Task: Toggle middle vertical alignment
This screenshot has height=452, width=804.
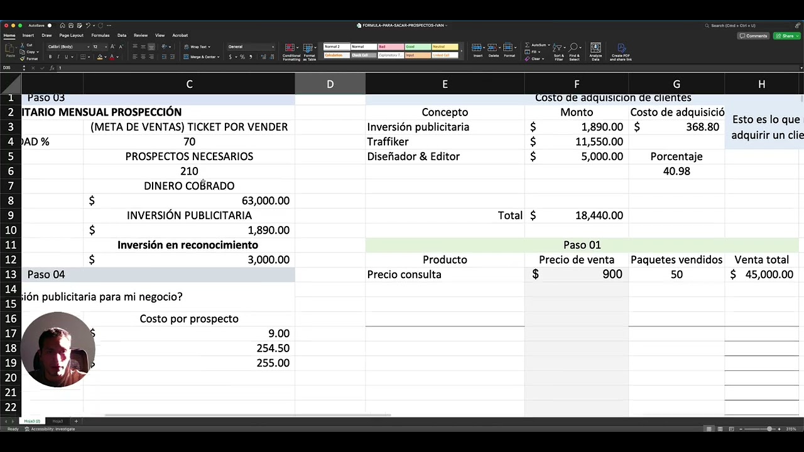Action: (143, 46)
